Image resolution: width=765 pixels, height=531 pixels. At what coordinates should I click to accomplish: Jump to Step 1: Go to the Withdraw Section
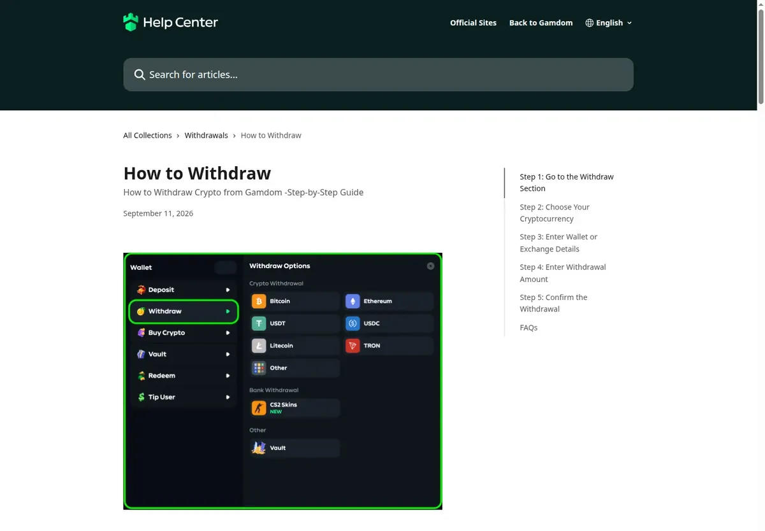[x=567, y=183]
